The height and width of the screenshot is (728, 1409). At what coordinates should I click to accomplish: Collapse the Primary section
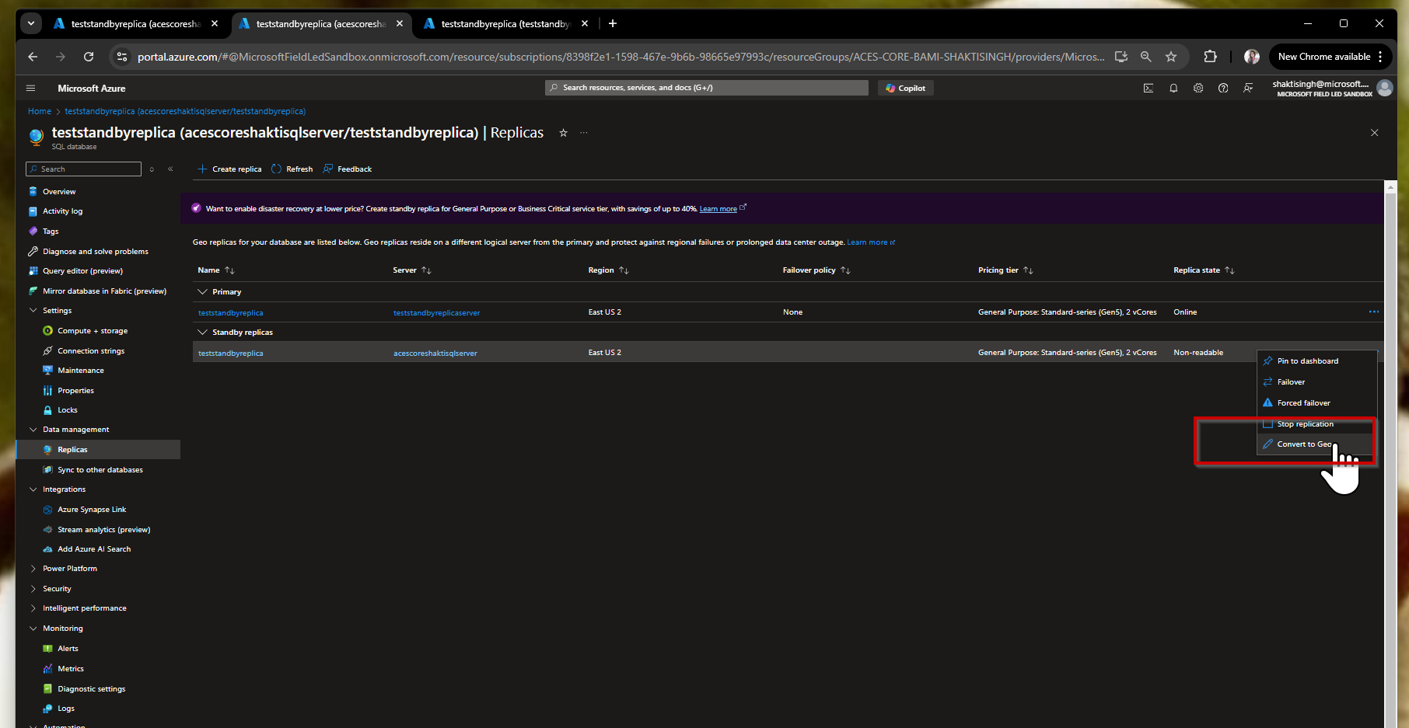(201, 291)
